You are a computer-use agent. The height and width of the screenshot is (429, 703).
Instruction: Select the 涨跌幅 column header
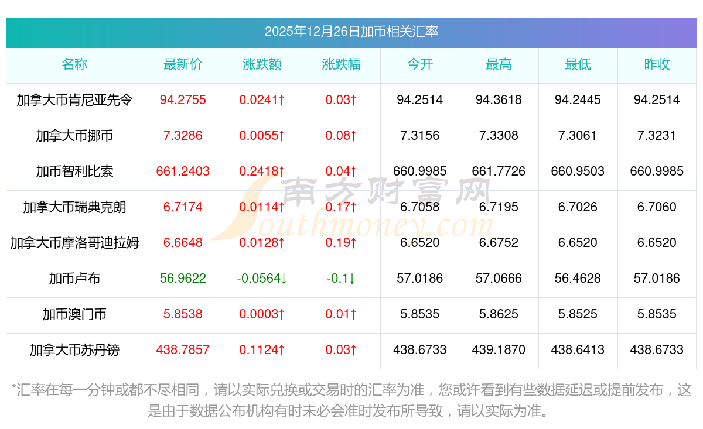click(341, 64)
